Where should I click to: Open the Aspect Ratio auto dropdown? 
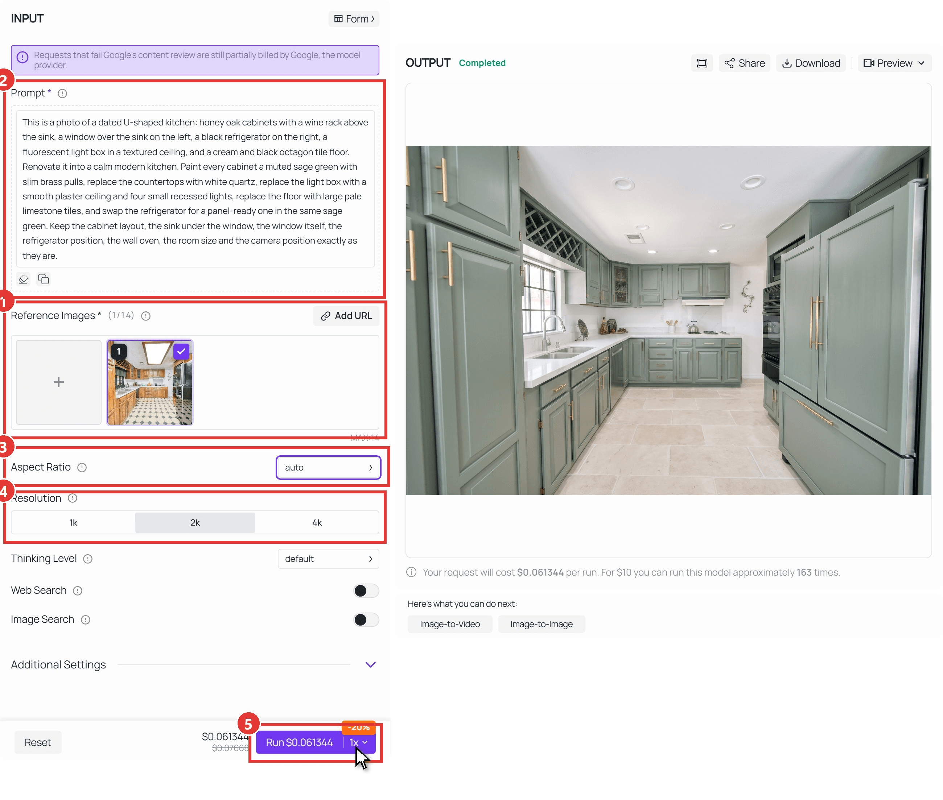click(328, 468)
